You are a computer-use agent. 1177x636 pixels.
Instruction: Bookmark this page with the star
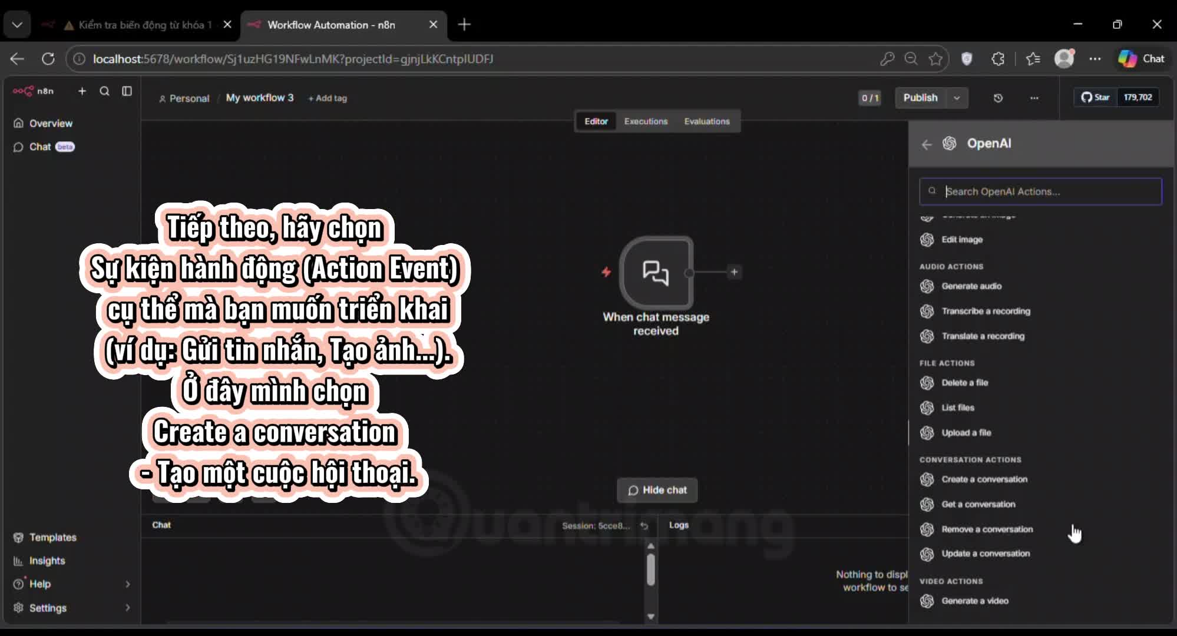[935, 59]
